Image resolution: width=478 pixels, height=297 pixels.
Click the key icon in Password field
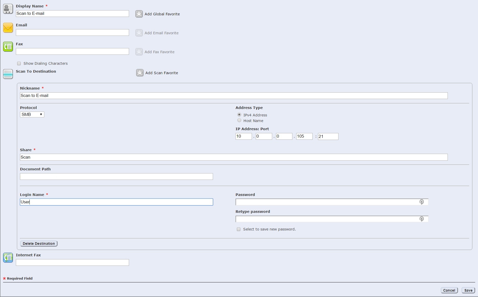(421, 202)
